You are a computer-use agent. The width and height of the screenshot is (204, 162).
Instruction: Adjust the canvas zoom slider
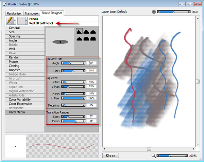[x=172, y=156]
